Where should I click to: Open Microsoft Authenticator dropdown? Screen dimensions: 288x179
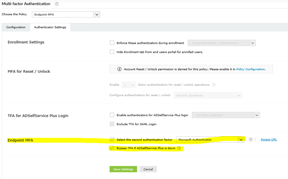[210, 139]
